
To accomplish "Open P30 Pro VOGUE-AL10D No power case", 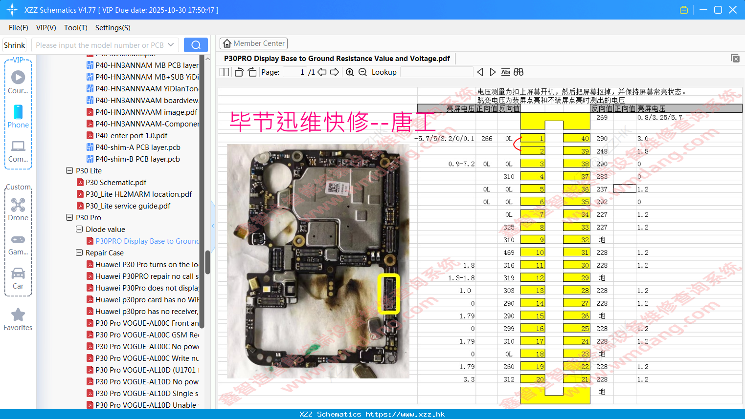I will (x=147, y=381).
